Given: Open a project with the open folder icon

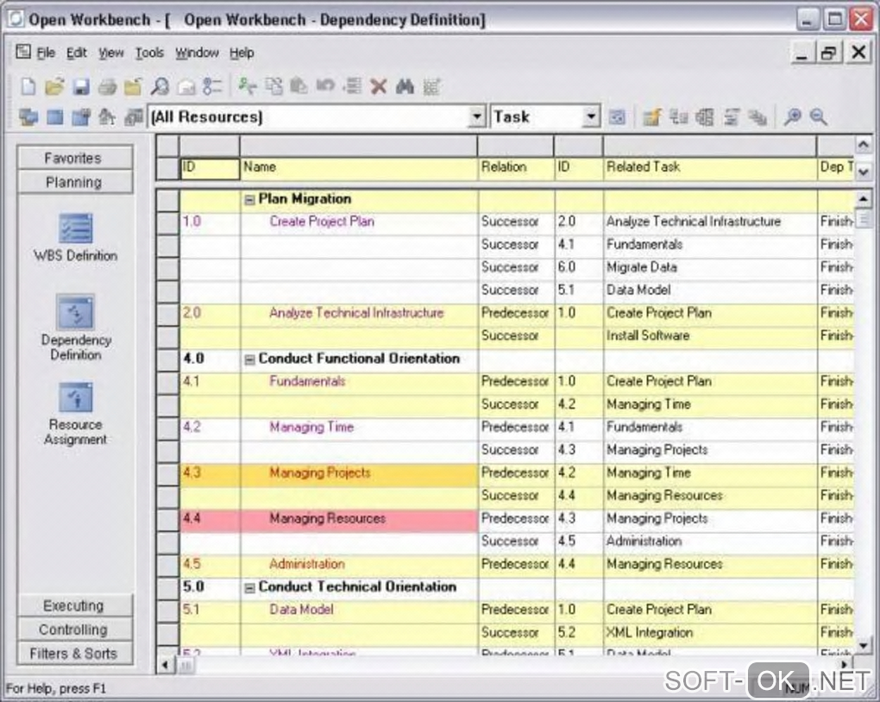Looking at the screenshot, I should coord(55,86).
